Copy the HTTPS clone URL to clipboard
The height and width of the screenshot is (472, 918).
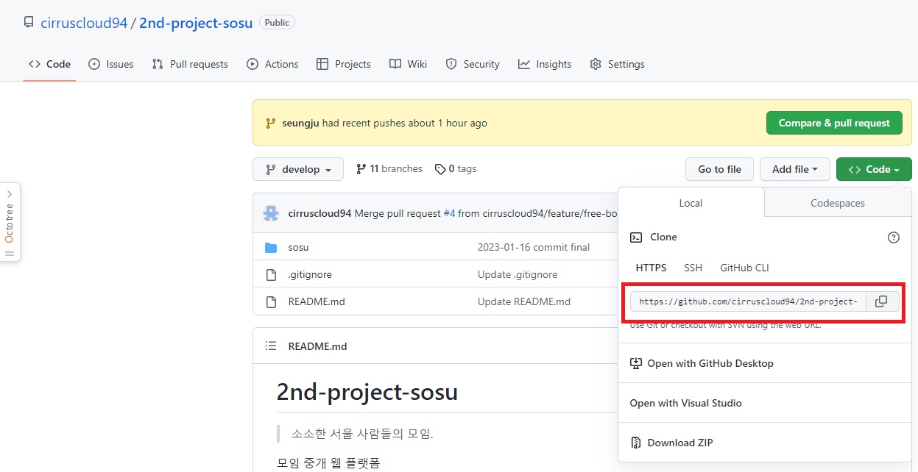pyautogui.click(x=881, y=301)
